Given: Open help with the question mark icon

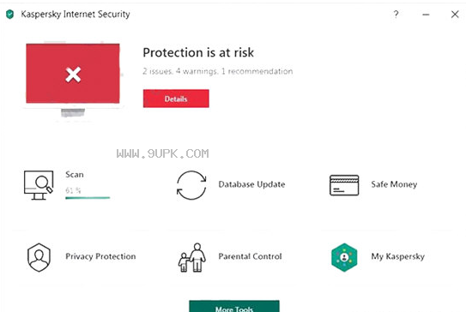Looking at the screenshot, I should point(396,14).
